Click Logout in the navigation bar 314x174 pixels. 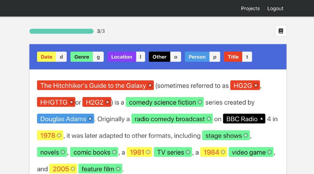275,8
